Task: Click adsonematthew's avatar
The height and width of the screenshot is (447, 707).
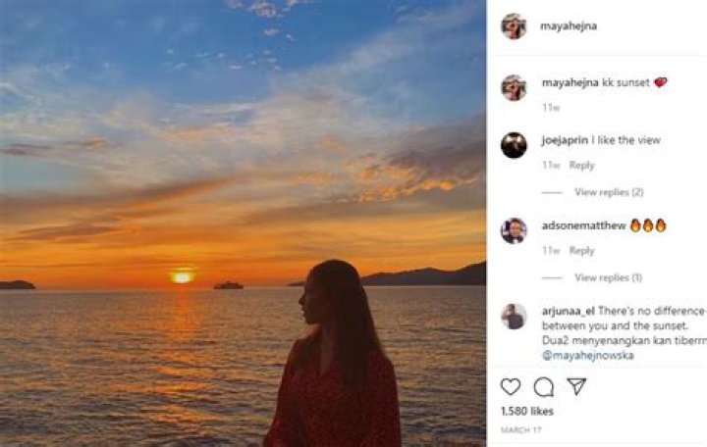Action: point(514,230)
